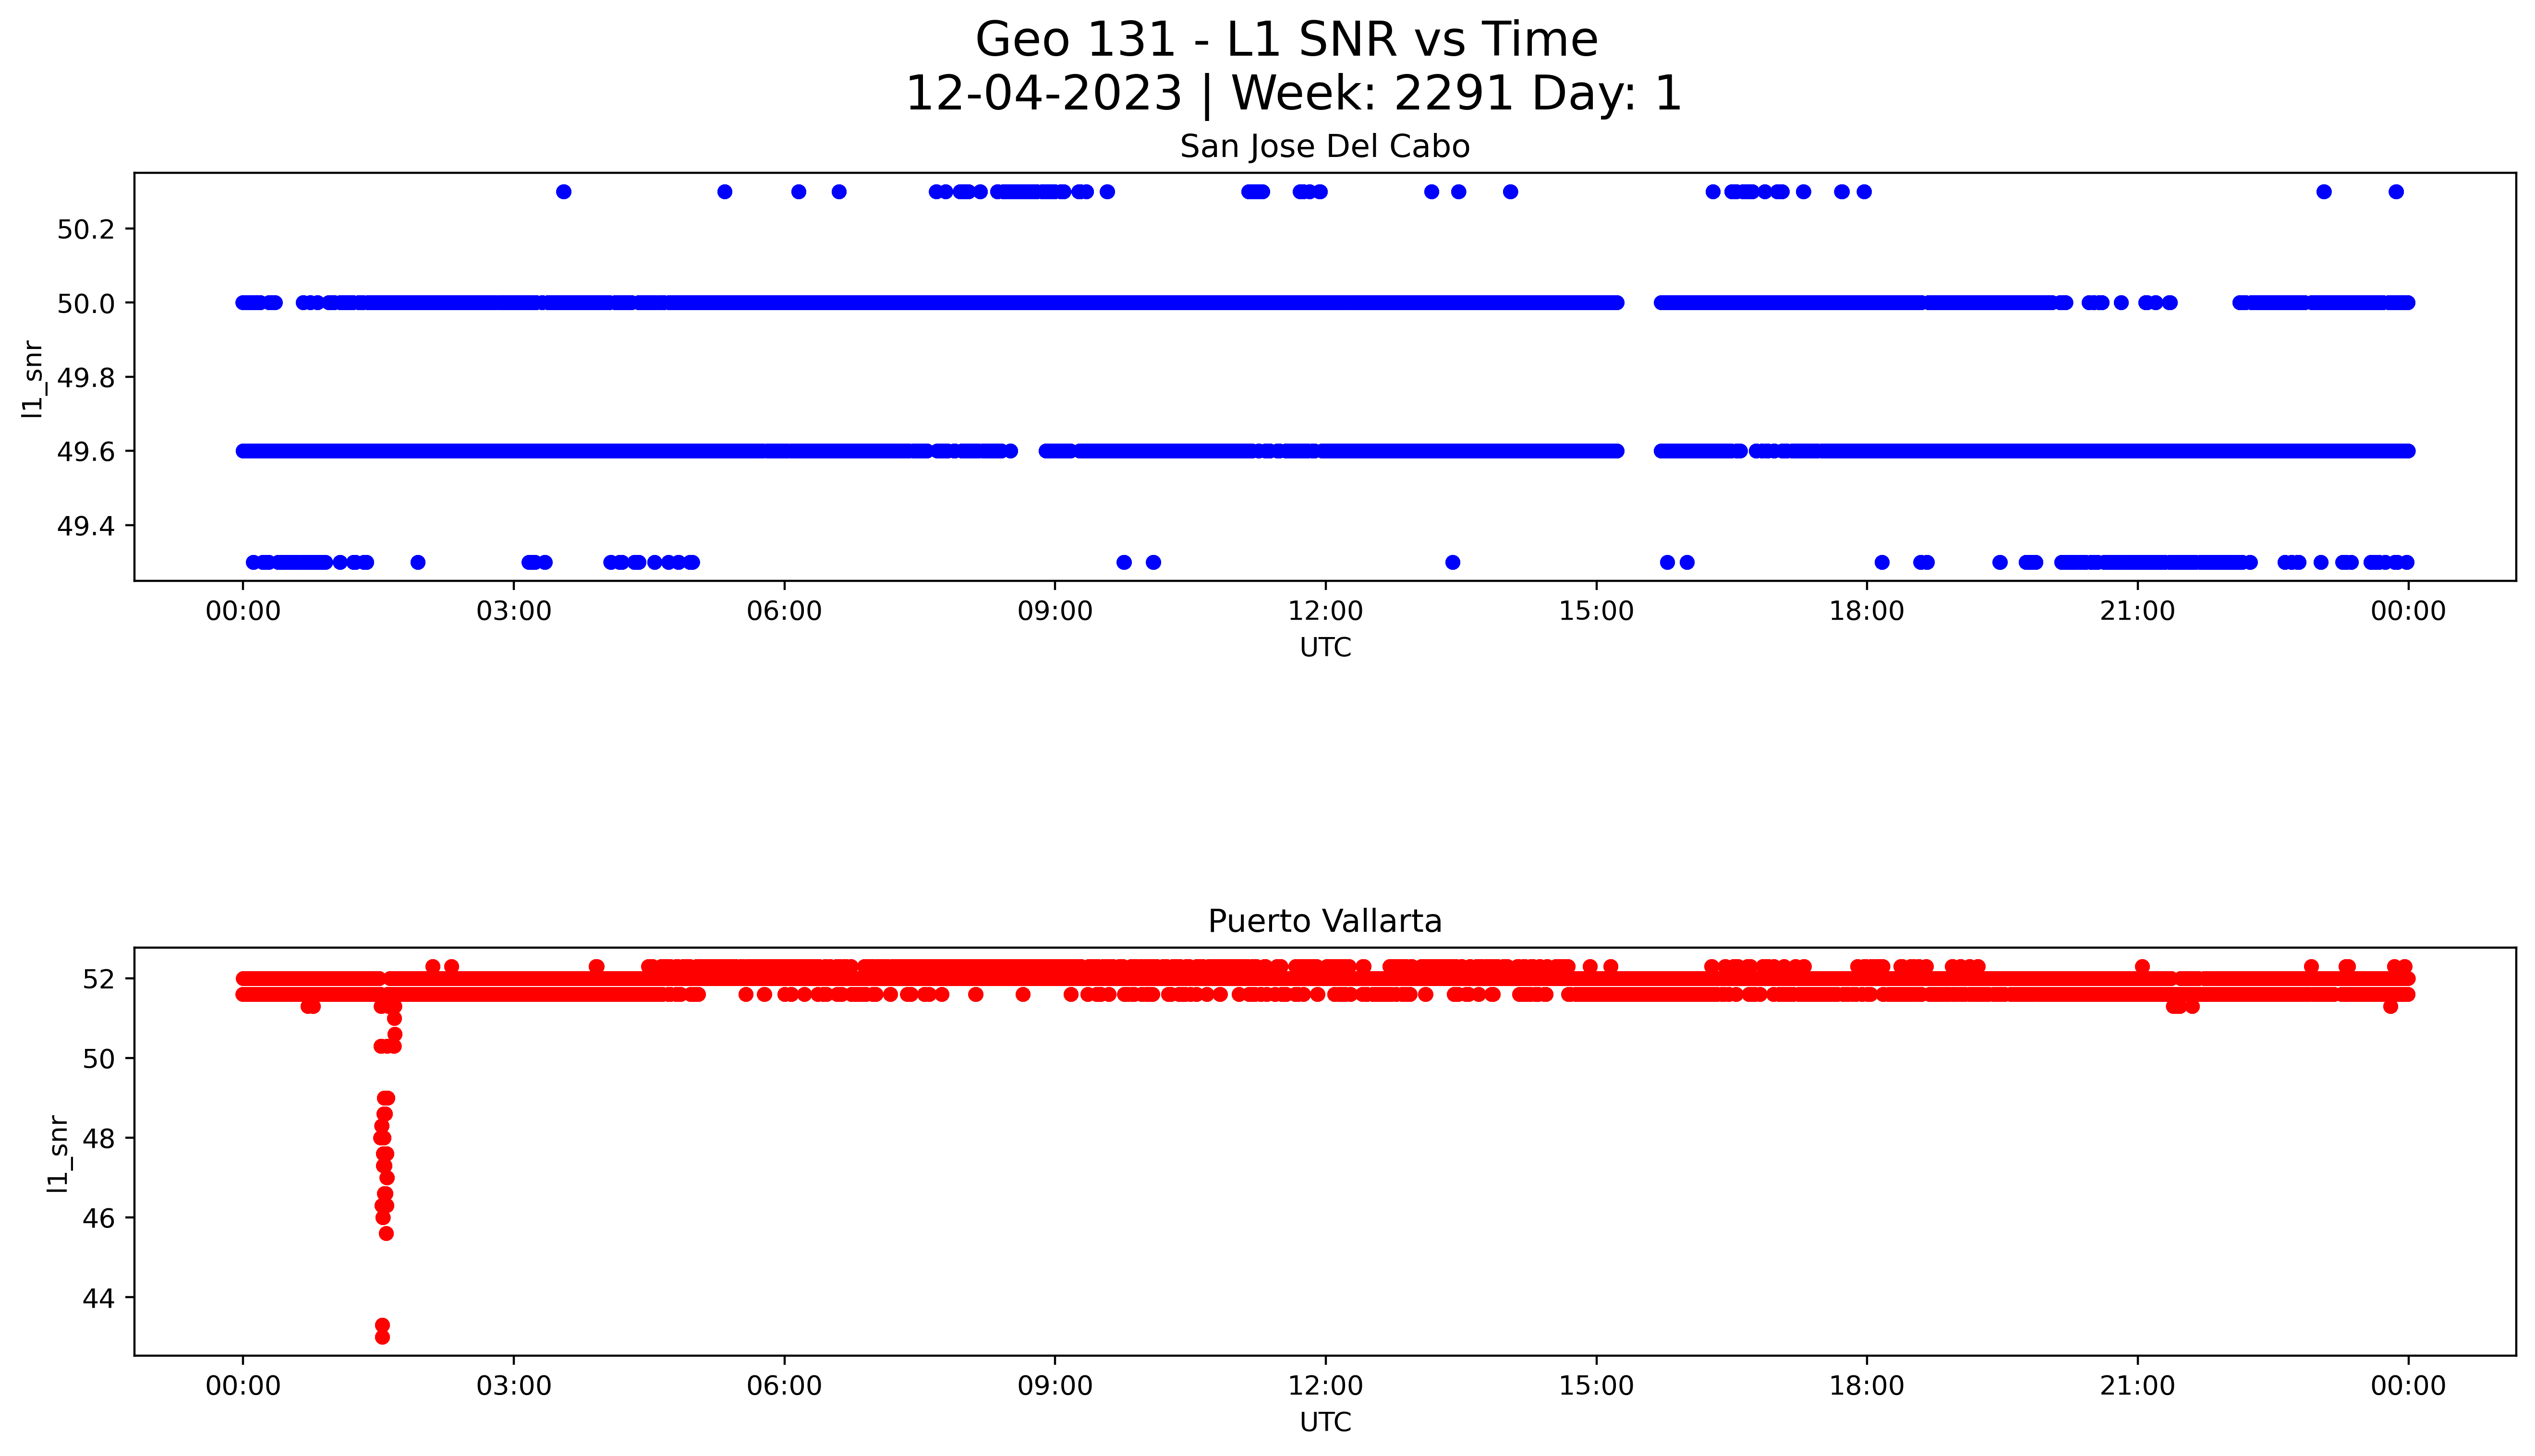
Task: Click the 44 y-axis tick in Puerto Vallarta plot
Action: click(98, 1299)
